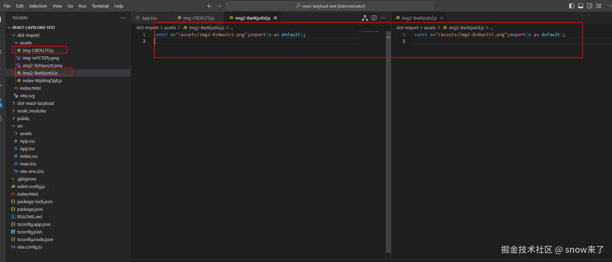Click assets breadcrumb in left editor
Viewport: 612px width, 262px height.
pyautogui.click(x=170, y=28)
